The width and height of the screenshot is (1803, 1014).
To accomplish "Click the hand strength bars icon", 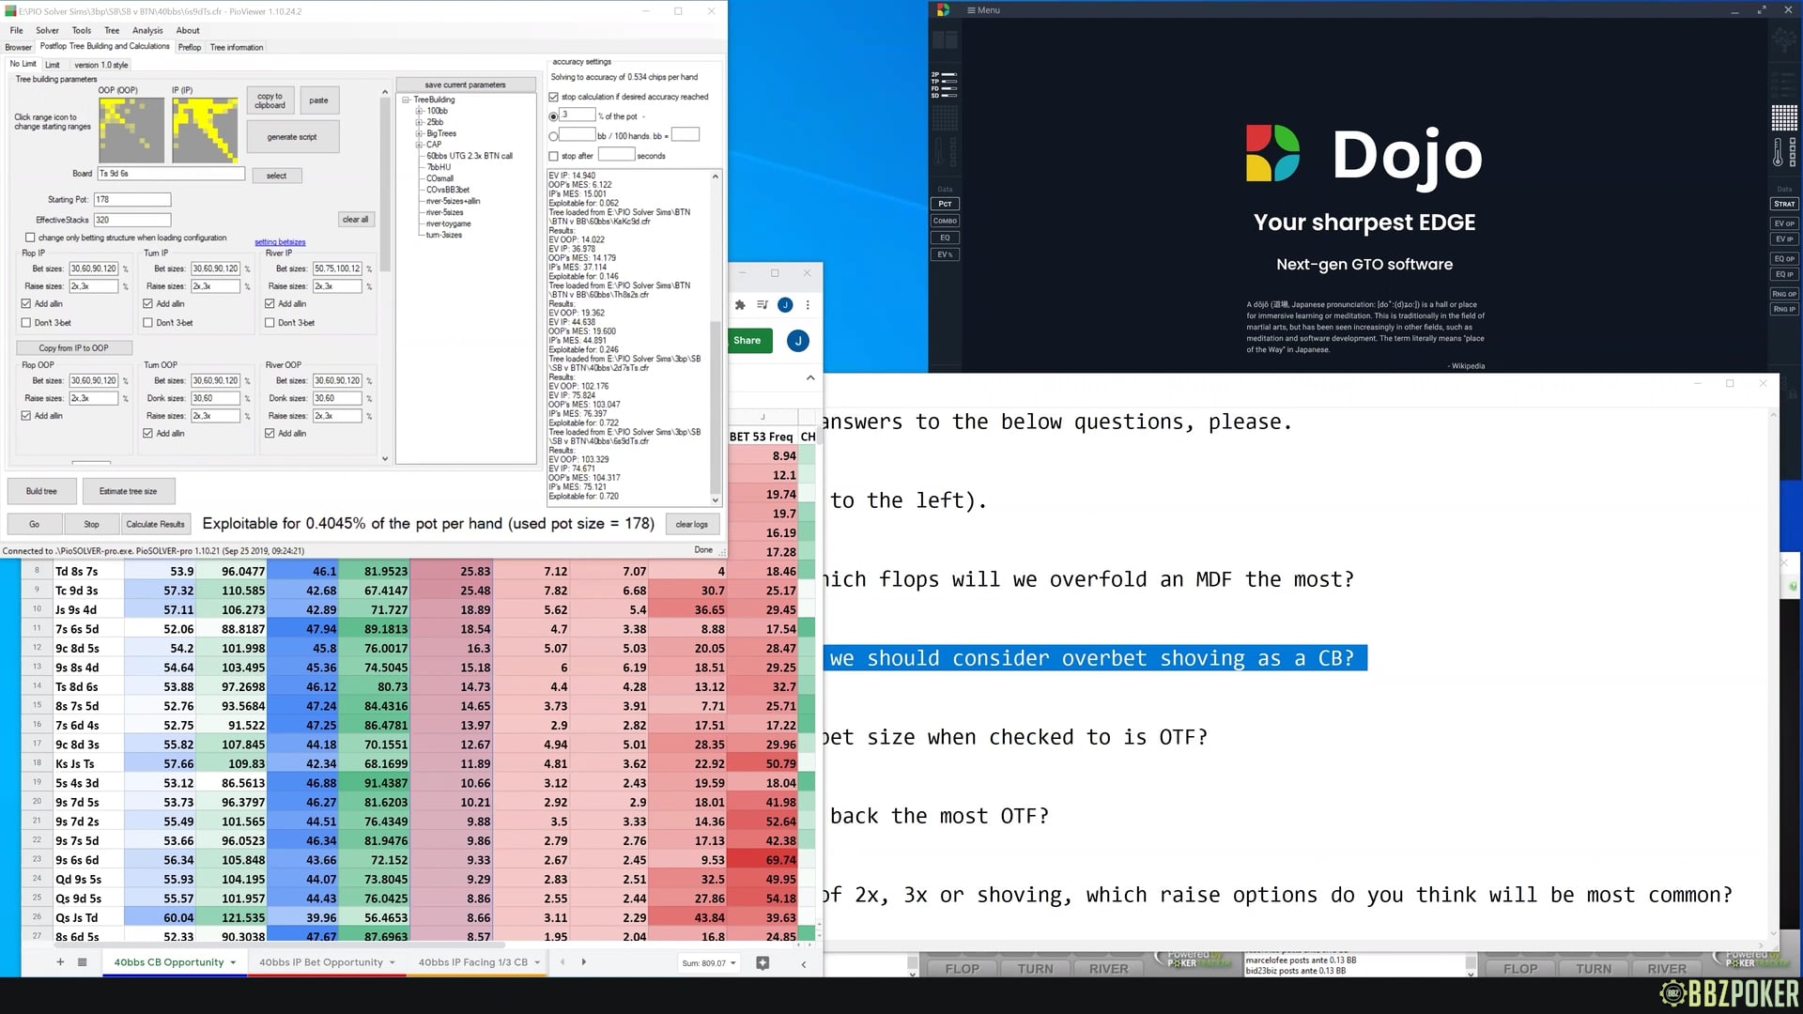I will 945,84.
